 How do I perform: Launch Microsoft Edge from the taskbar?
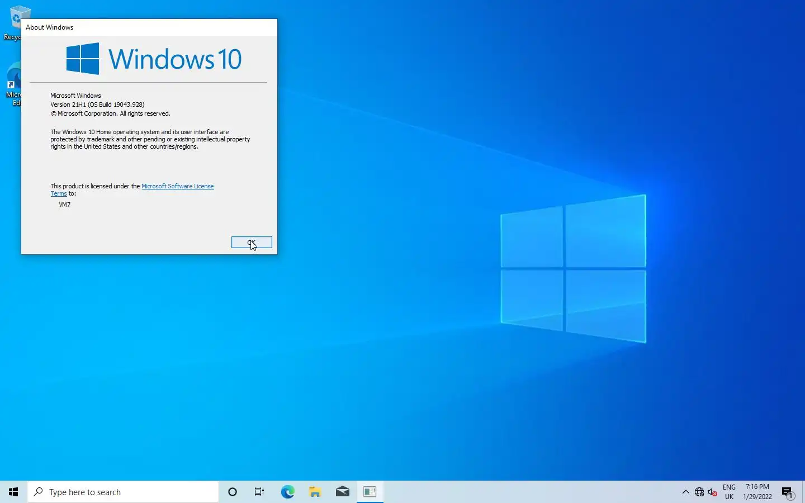click(x=287, y=492)
